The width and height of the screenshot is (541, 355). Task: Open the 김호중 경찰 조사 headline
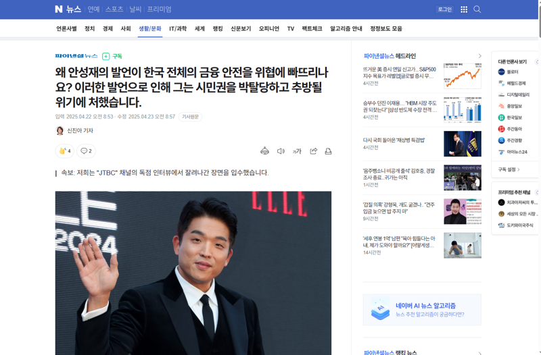point(399,174)
